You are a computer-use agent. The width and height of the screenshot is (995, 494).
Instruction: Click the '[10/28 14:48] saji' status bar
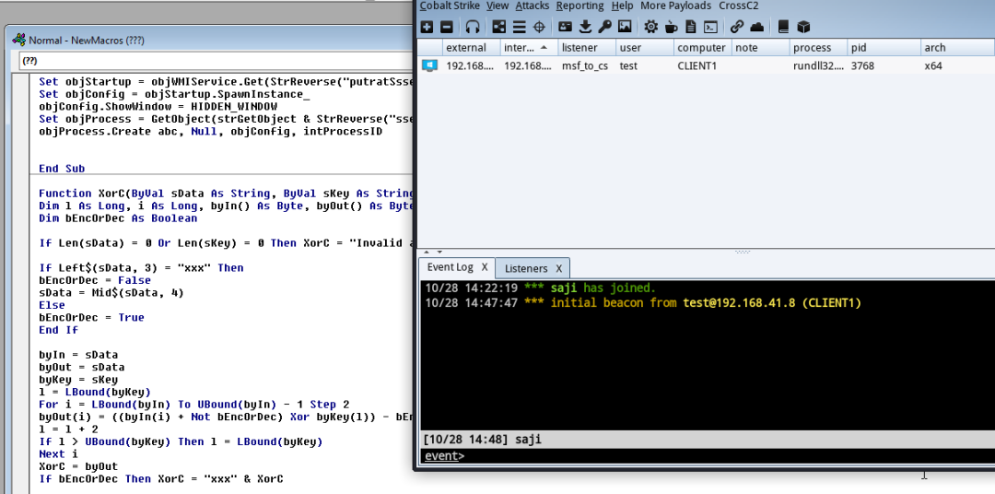708,440
